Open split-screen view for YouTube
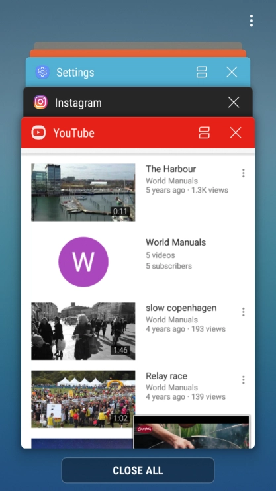The height and width of the screenshot is (491, 276). point(204,132)
